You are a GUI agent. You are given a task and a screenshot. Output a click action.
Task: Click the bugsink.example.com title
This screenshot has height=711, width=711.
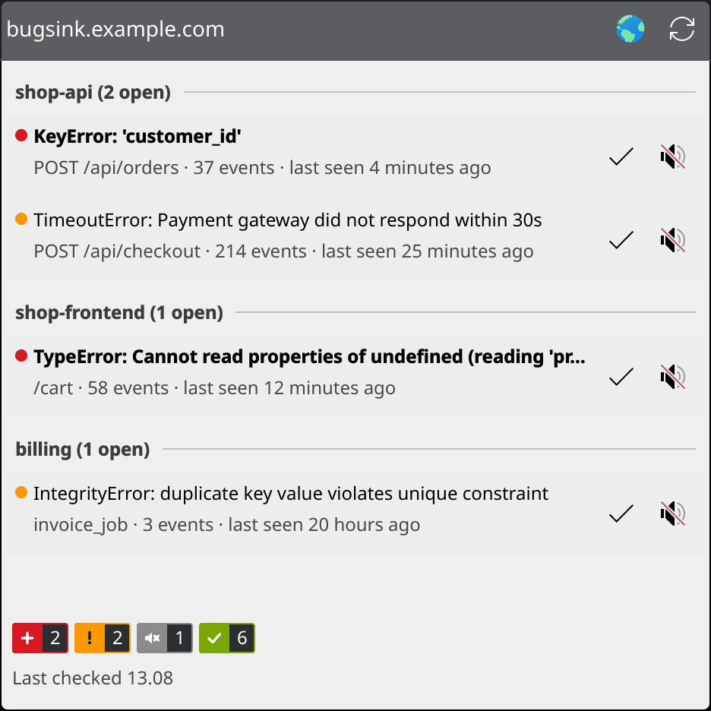pyautogui.click(x=115, y=30)
